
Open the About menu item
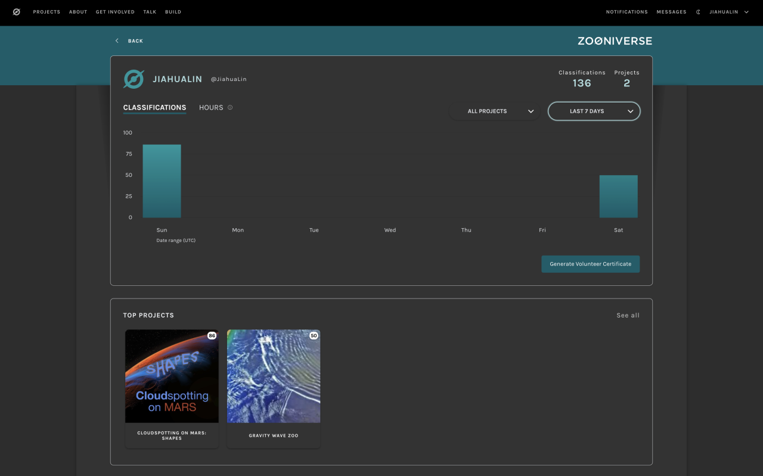(78, 12)
